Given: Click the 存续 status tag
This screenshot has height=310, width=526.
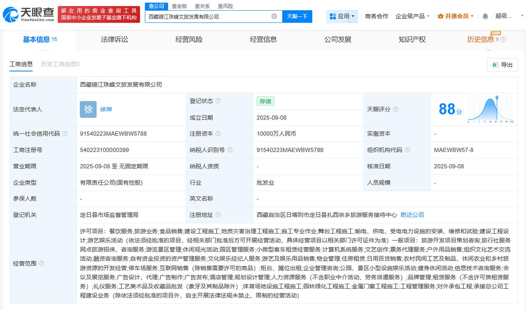Looking at the screenshot, I should 265,101.
